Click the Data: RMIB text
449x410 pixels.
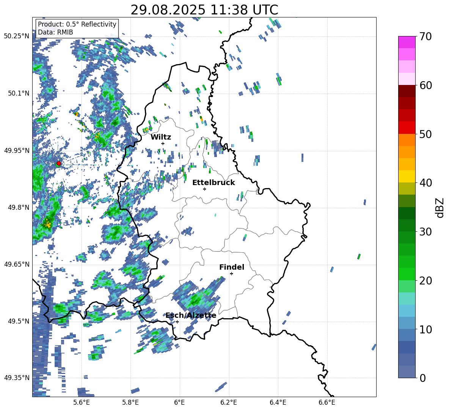click(x=55, y=32)
